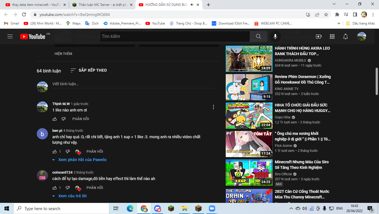Open the ben pi channel name link
The width and height of the screenshot is (379, 214).
pos(57,131)
